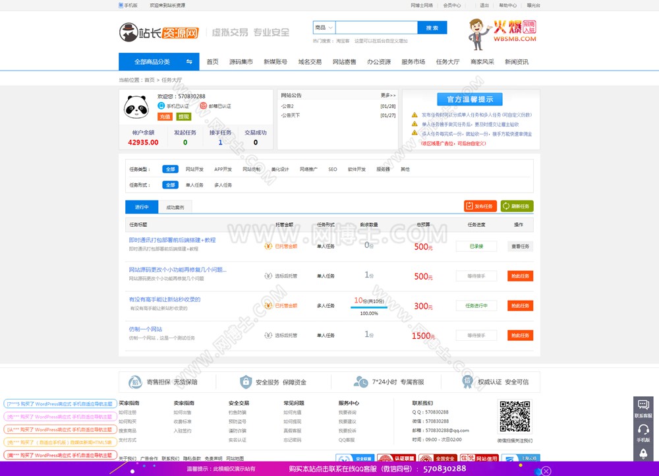
Task: Click 会员中心 in the top bar
Action: click(x=452, y=5)
